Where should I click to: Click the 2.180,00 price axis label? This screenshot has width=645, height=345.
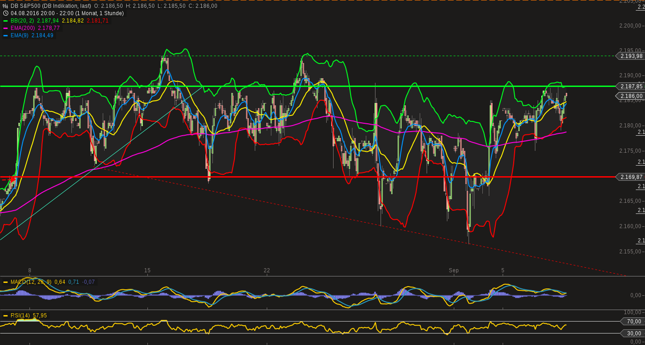pos(630,126)
